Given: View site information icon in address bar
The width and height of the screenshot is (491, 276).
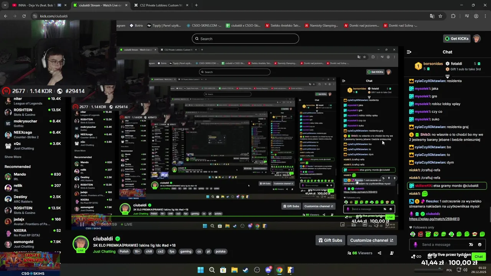Looking at the screenshot, I should tap(35, 16).
